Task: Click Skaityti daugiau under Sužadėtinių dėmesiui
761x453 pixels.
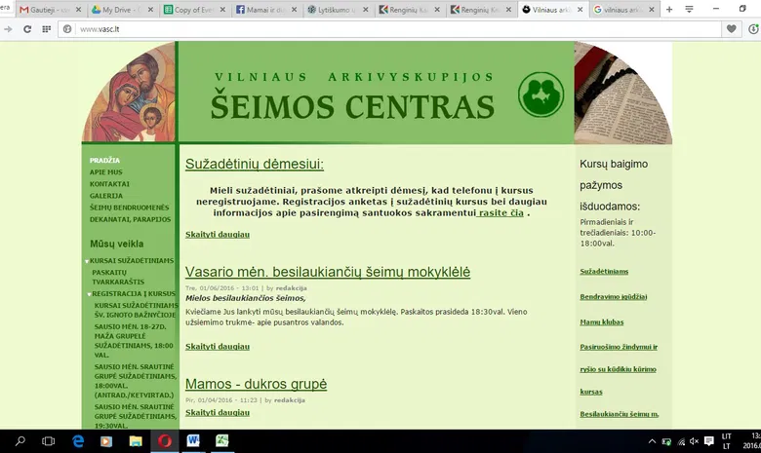Action: [x=218, y=235]
